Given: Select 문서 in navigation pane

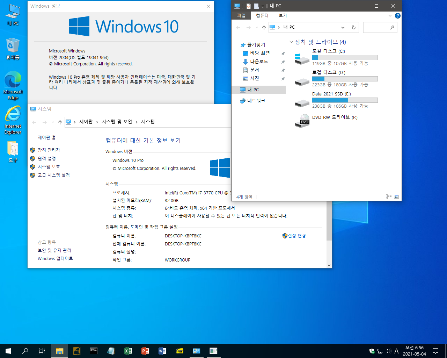Looking at the screenshot, I should [x=254, y=70].
